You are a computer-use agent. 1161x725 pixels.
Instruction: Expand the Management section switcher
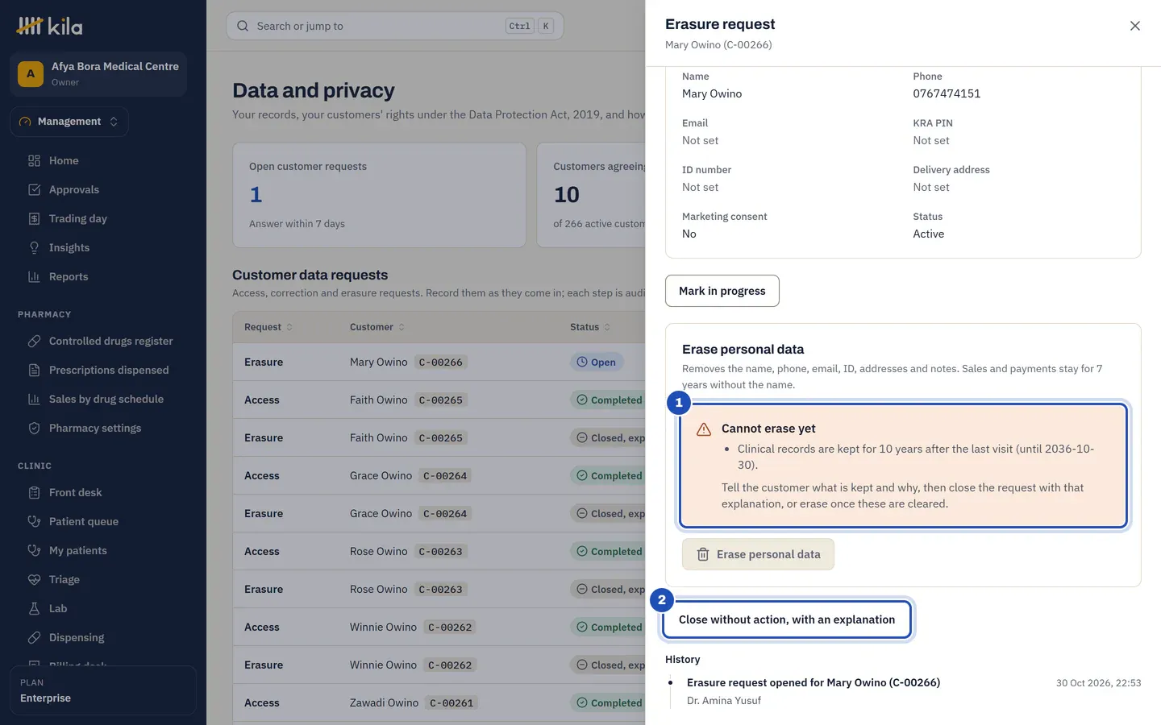click(69, 122)
